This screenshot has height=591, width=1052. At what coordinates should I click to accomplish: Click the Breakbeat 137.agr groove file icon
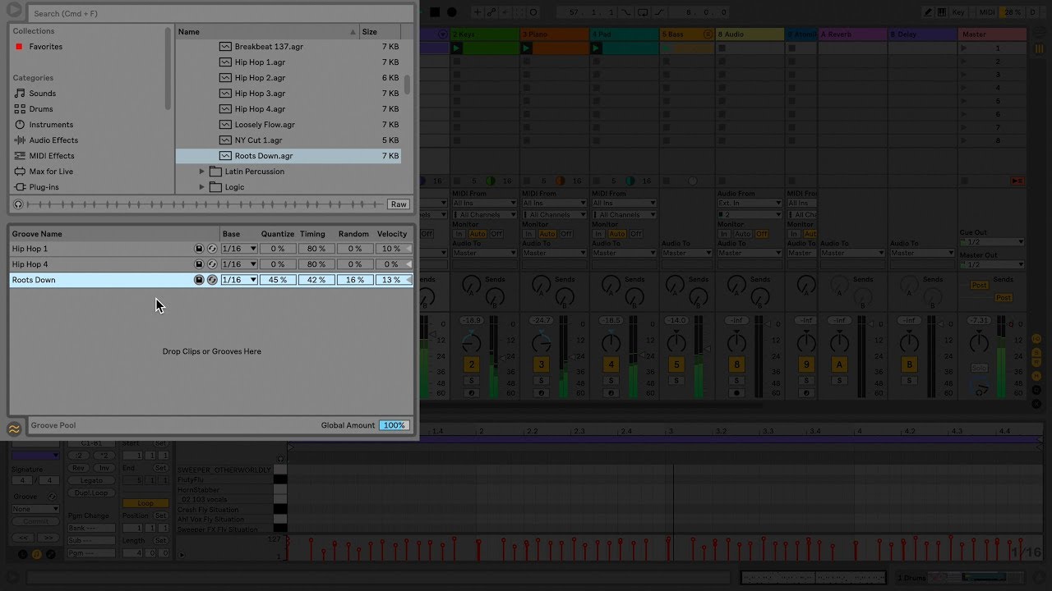pyautogui.click(x=225, y=47)
